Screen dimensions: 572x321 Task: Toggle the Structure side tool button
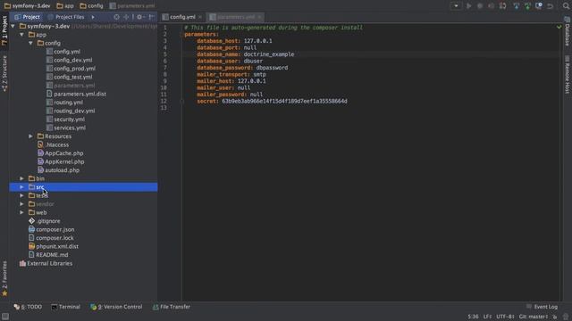pyautogui.click(x=4, y=73)
